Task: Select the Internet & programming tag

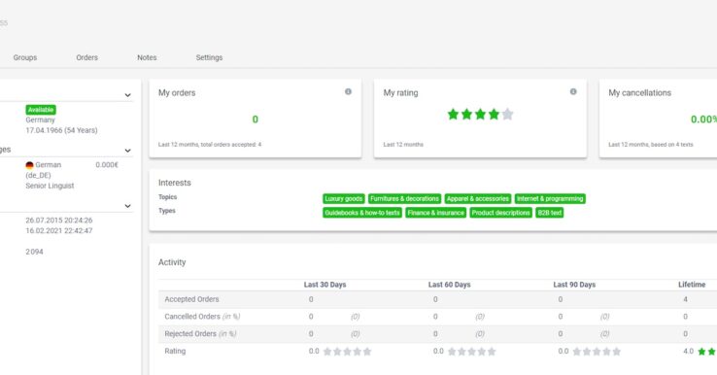Action: (x=550, y=198)
